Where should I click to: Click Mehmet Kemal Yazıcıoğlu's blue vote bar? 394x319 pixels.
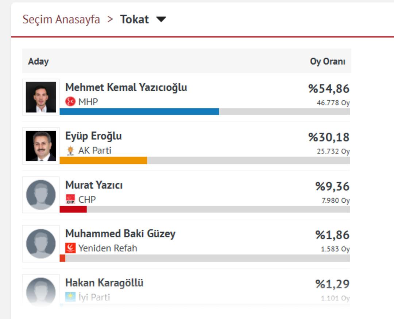coord(139,111)
